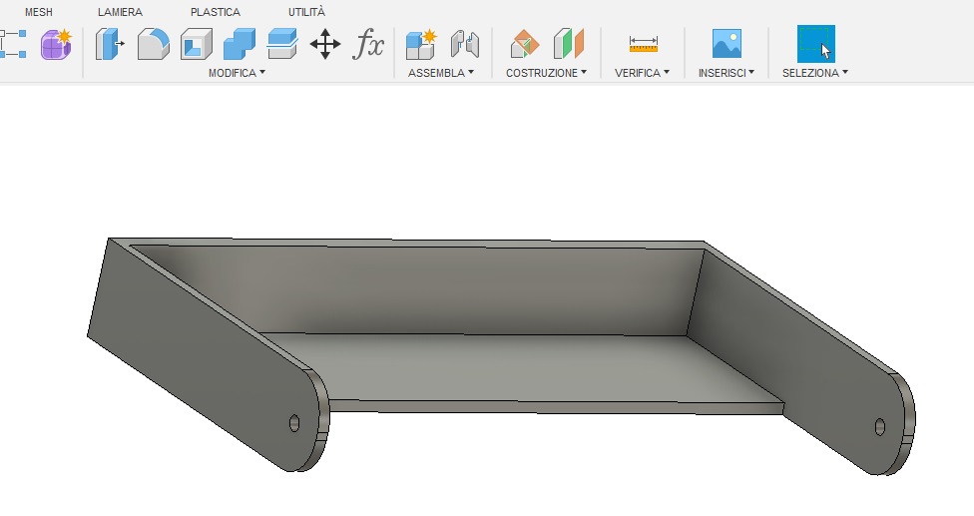
Task: Click the partially visible sketch rectangle icon
Action: [x=12, y=44]
